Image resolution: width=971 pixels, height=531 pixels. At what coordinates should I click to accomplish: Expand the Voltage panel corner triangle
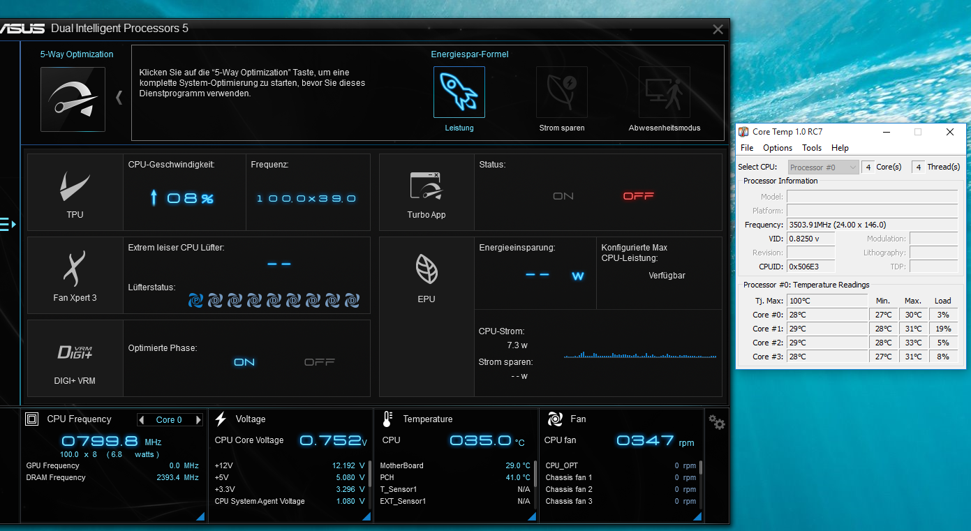pyautogui.click(x=366, y=516)
